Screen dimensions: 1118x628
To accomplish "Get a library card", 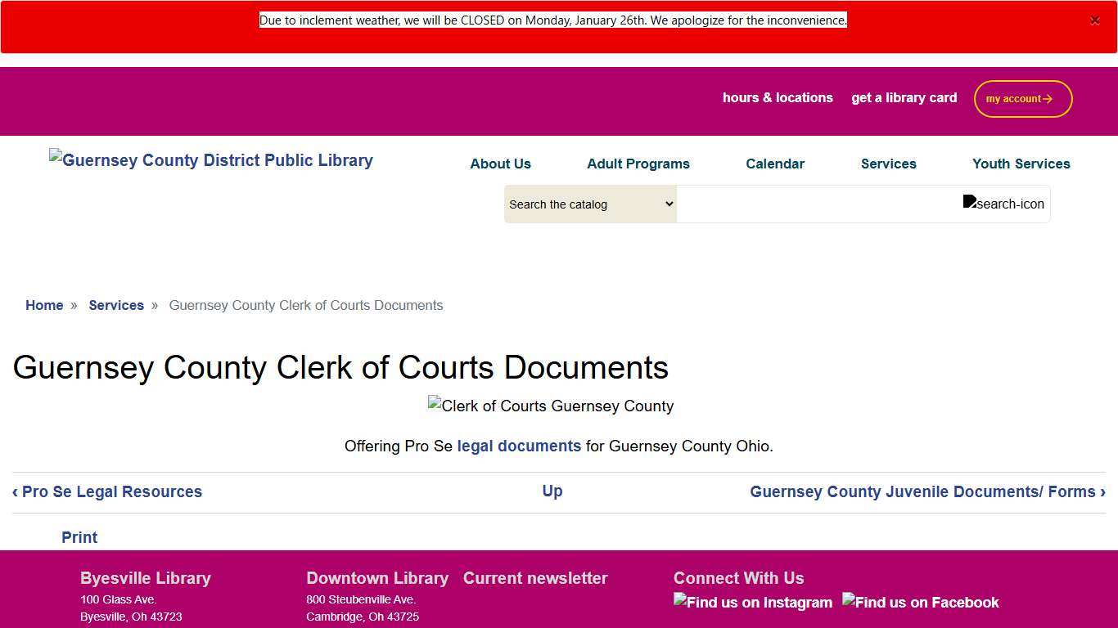I will [904, 97].
